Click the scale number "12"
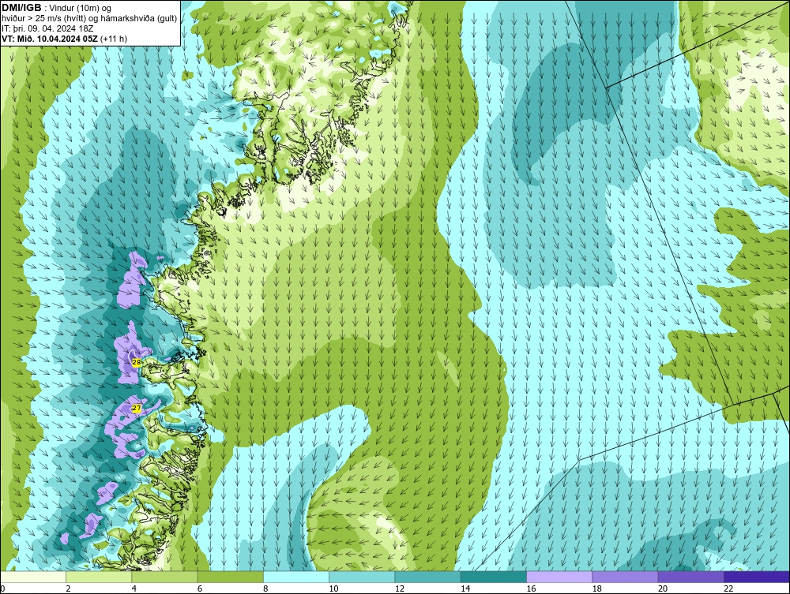790x594 pixels. click(400, 588)
